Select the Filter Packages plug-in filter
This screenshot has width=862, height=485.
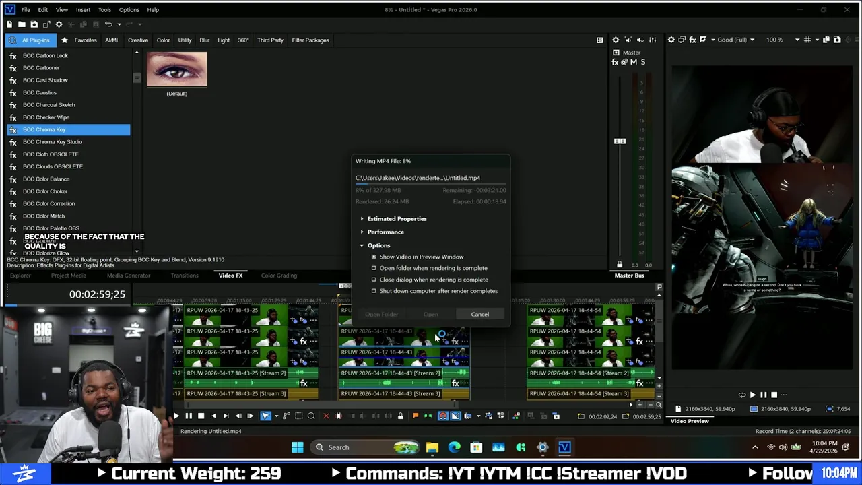310,40
